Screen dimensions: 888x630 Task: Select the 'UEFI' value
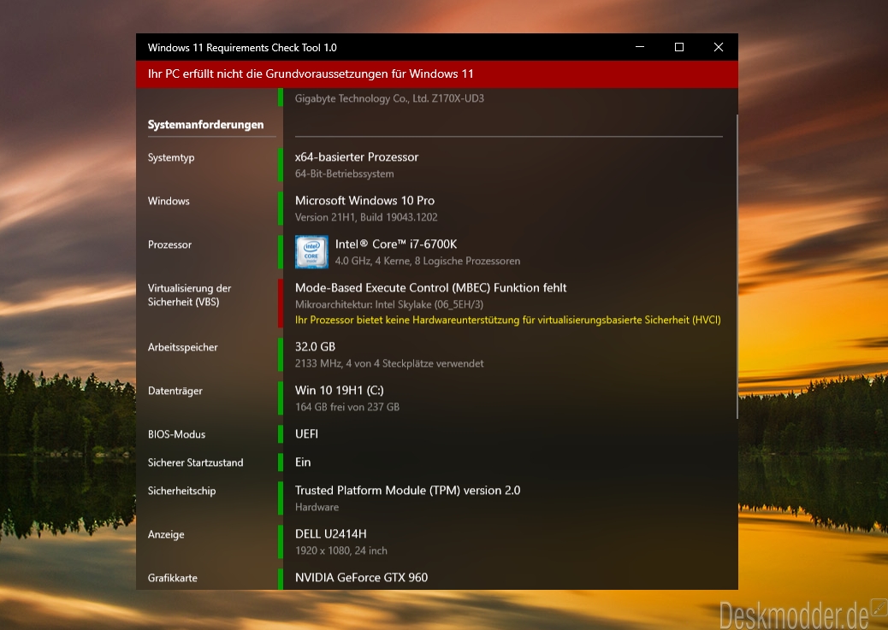tap(306, 433)
